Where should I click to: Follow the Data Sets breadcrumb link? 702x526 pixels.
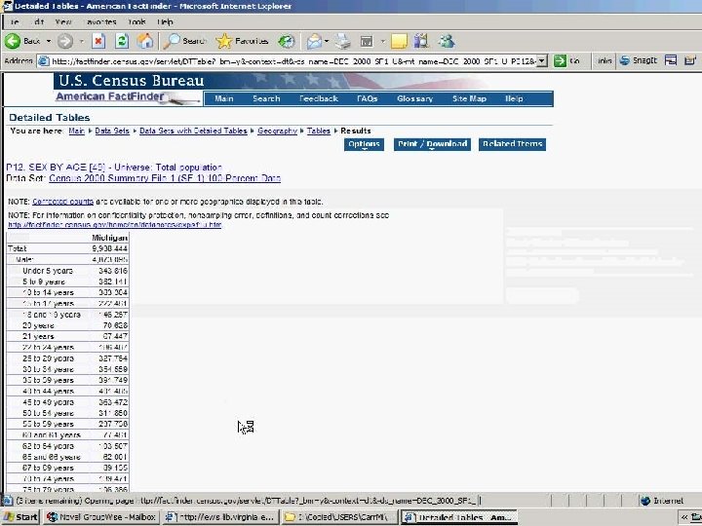click(112, 131)
